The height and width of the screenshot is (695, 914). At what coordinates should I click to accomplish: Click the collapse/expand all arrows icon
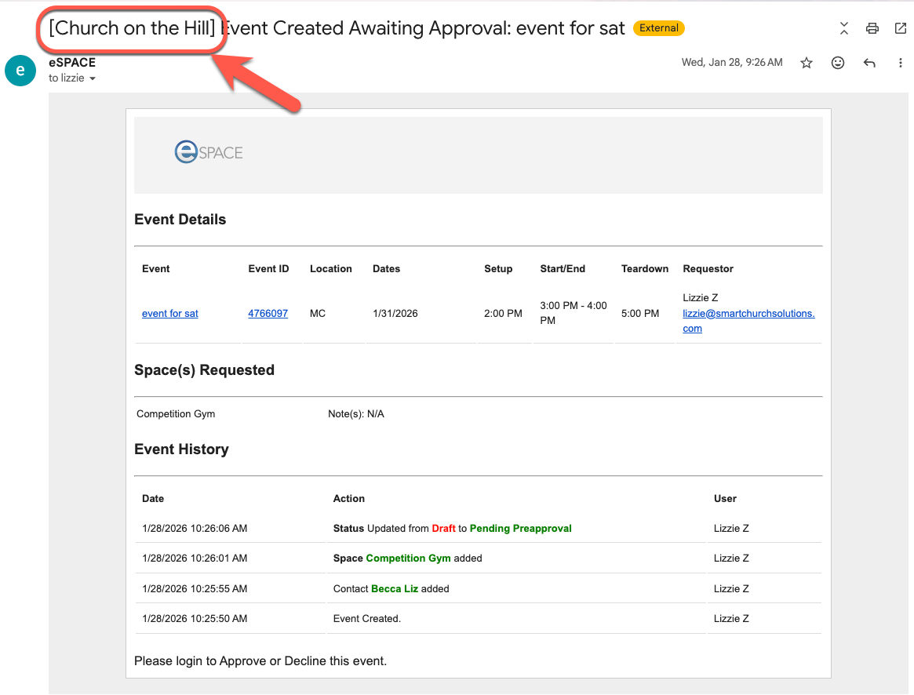click(x=843, y=29)
